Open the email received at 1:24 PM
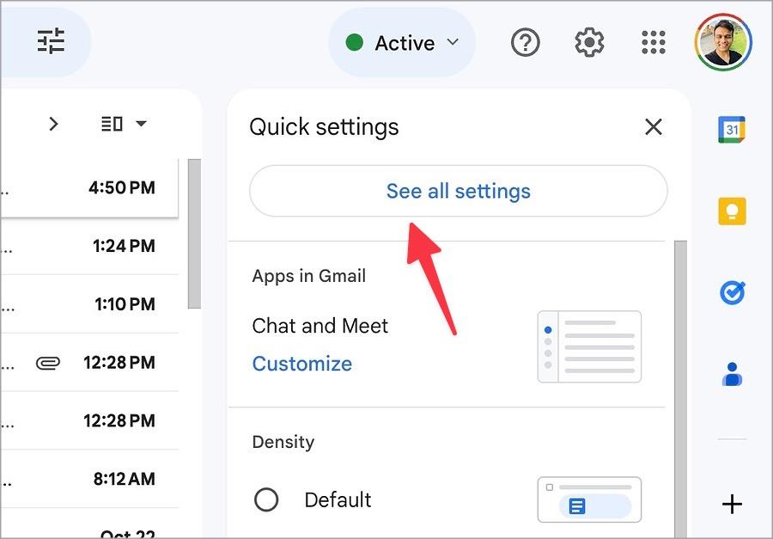 click(x=89, y=246)
